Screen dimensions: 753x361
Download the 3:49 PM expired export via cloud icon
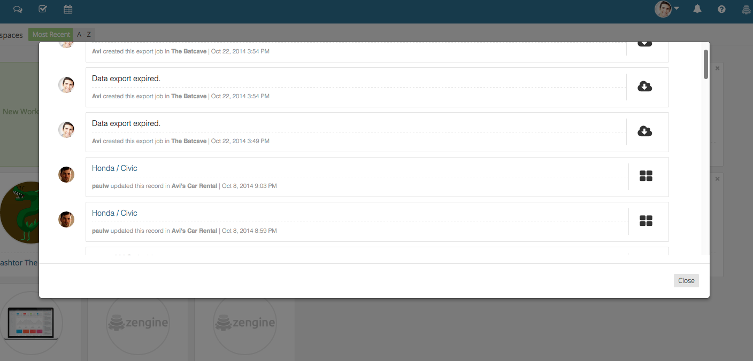(x=644, y=131)
